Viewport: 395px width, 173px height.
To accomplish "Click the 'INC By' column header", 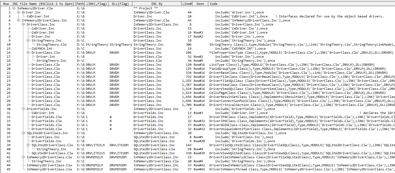I will [x=157, y=4].
